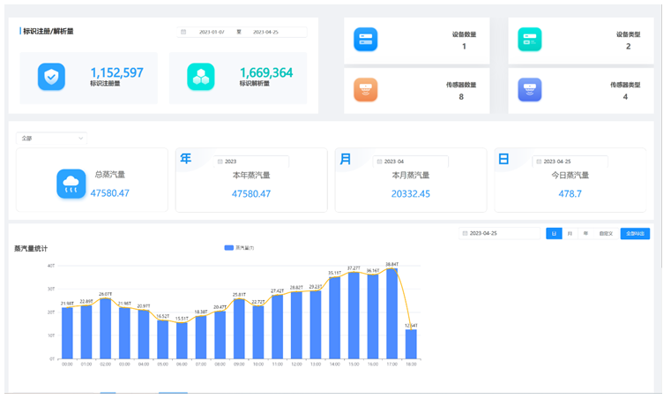This screenshot has height=399, width=671.
Task: Open the 全部 filter dropdown
Action: [52, 139]
